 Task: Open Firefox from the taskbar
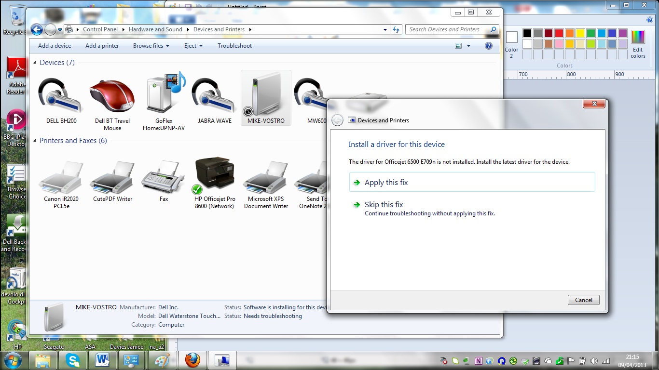(x=192, y=360)
